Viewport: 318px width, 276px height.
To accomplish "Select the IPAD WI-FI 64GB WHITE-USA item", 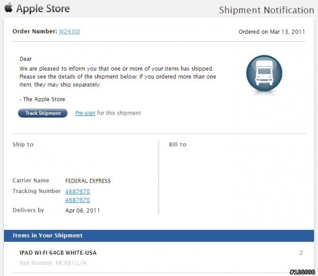I will point(58,253).
